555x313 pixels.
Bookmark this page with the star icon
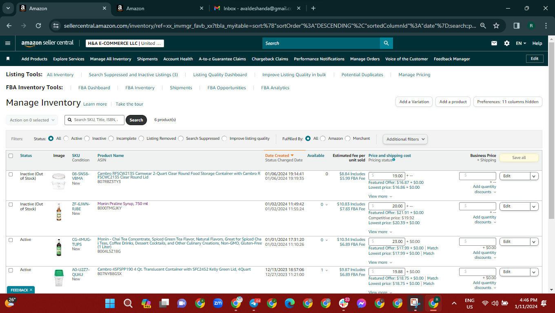[x=496, y=26]
